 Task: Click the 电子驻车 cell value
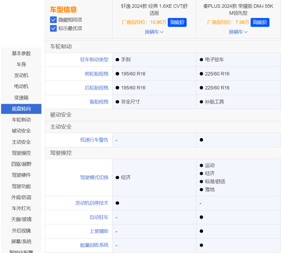click(x=214, y=60)
